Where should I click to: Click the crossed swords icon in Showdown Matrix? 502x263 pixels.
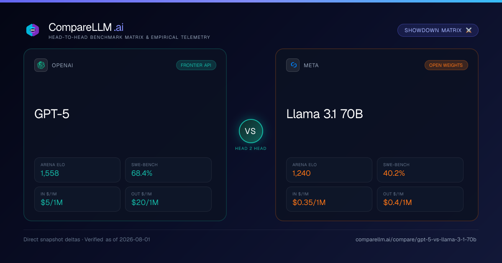[469, 30]
